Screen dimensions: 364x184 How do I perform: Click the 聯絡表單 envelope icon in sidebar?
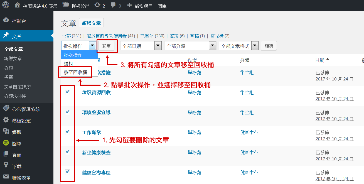[x=6, y=177]
